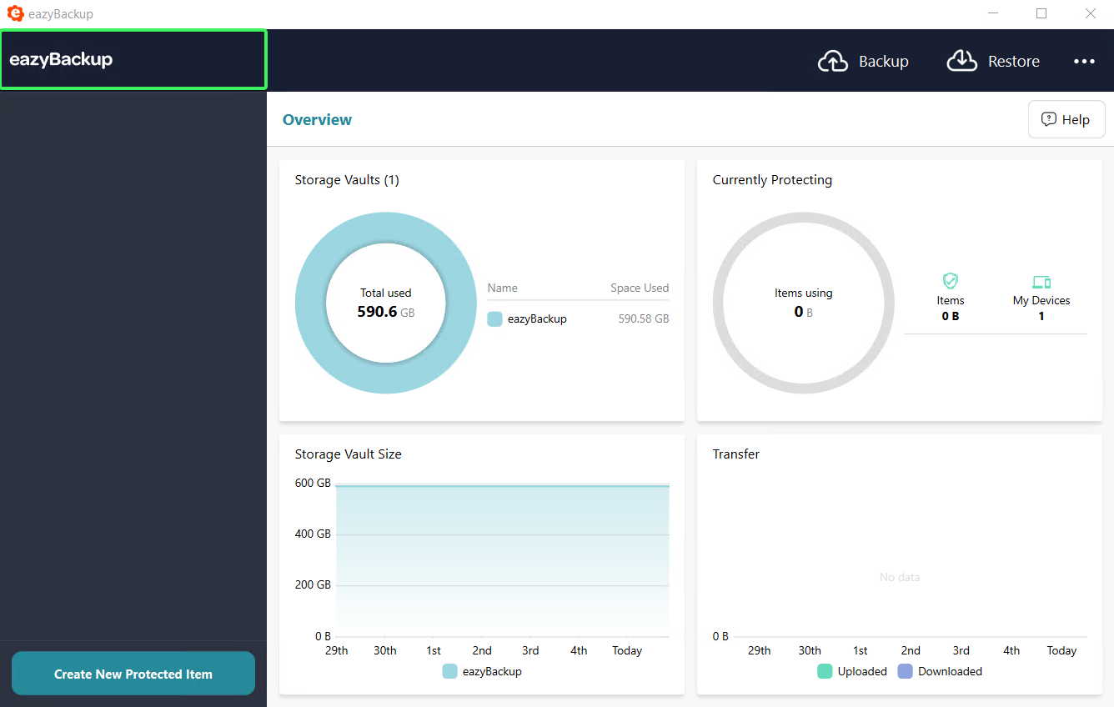Maximize the eazyBackup window

1041,13
